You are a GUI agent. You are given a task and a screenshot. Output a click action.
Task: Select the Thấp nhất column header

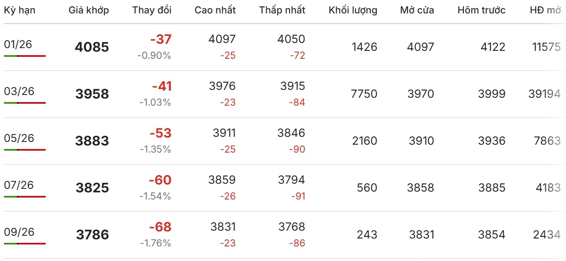(282, 10)
